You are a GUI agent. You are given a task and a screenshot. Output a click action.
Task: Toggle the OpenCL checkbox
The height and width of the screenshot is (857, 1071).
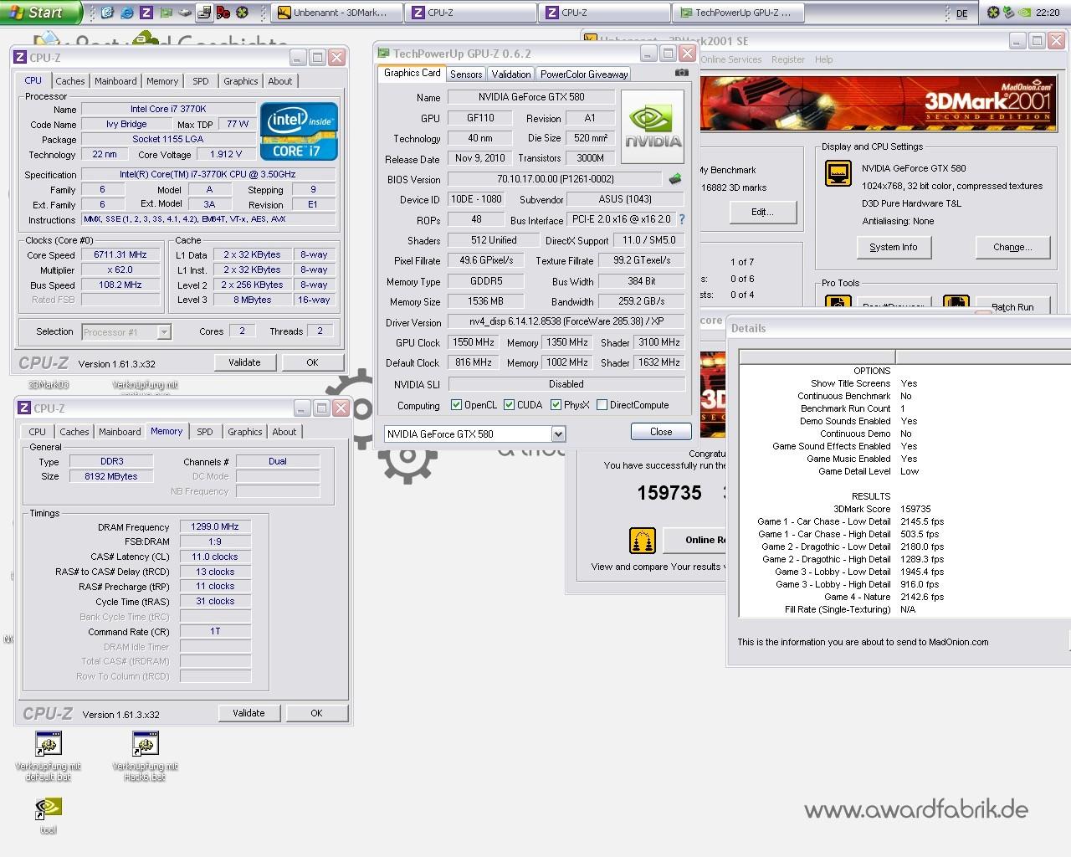click(x=456, y=405)
